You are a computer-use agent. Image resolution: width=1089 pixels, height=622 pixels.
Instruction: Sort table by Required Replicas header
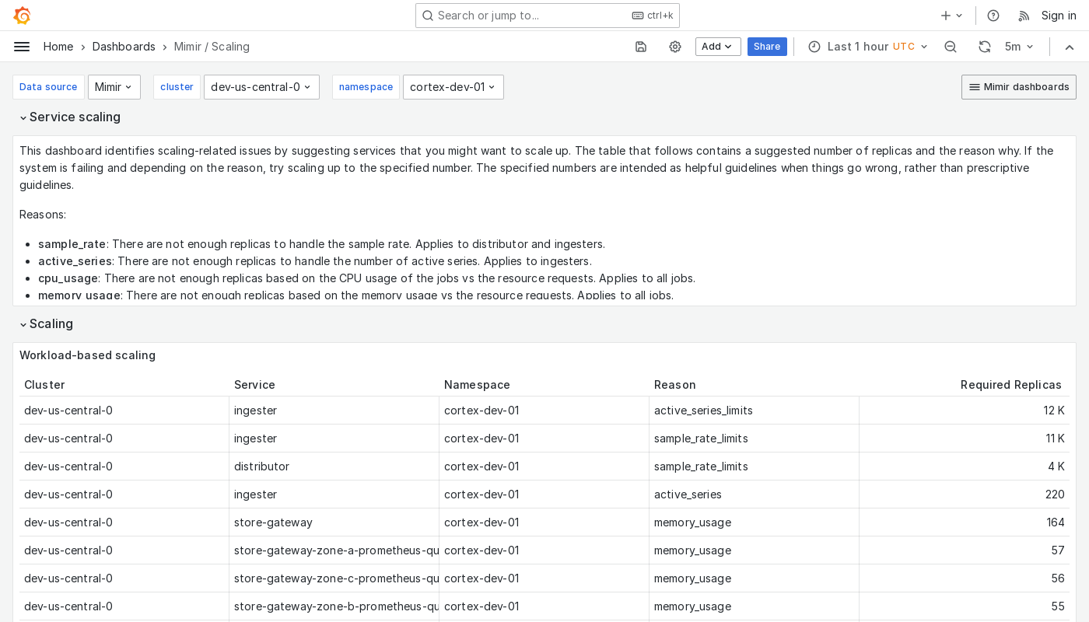click(x=1010, y=385)
